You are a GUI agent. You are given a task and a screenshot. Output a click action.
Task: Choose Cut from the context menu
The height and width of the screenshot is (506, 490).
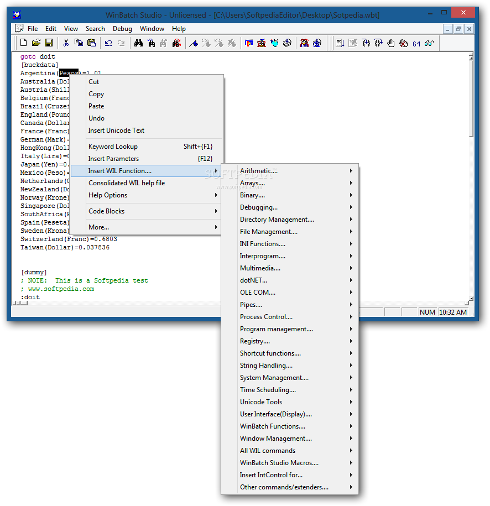(x=147, y=82)
